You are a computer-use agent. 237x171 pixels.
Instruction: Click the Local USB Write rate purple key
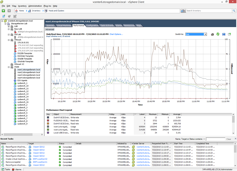tap(48, 133)
